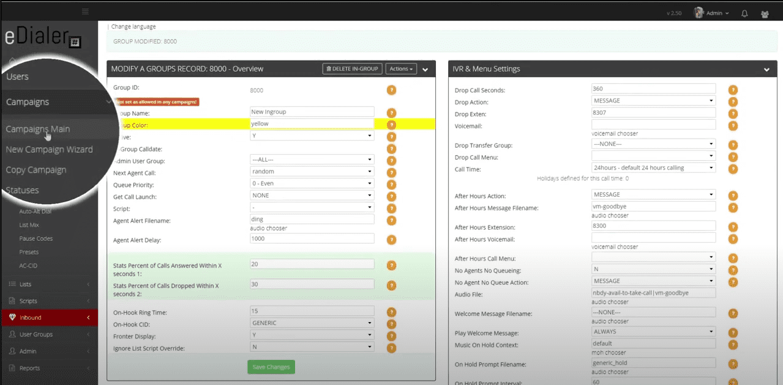Screen dimensions: 783x385
Task: Collapse the Modify A Groups Record panel
Action: click(425, 70)
